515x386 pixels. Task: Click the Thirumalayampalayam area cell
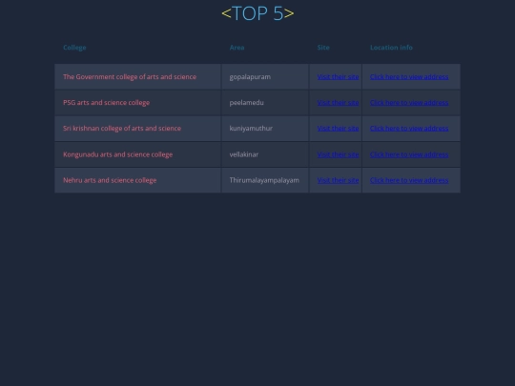(x=265, y=180)
